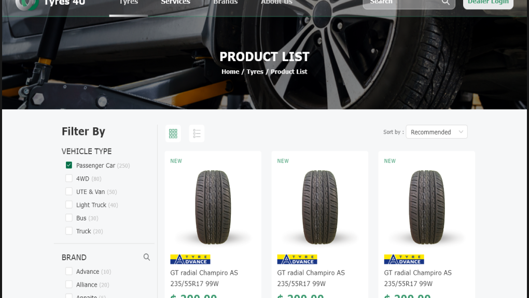Click Advance logo on third tyre card
Image resolution: width=529 pixels, height=298 pixels.
click(404, 259)
